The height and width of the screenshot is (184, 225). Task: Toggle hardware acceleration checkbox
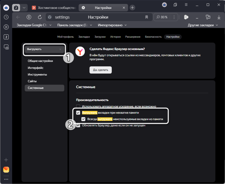click(x=78, y=106)
